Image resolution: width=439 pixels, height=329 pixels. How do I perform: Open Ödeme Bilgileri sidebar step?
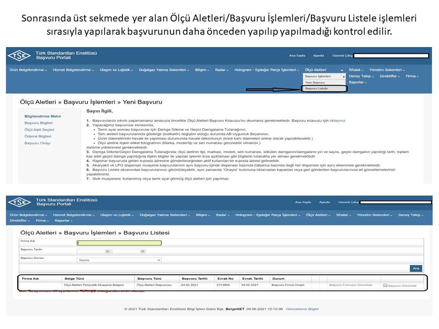pos(38,136)
